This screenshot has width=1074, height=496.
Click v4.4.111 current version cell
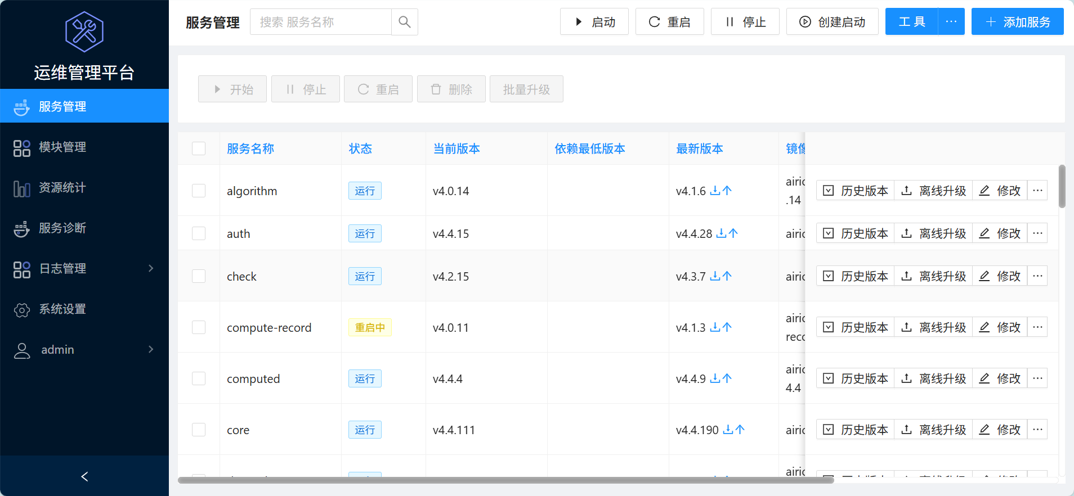[x=454, y=430]
